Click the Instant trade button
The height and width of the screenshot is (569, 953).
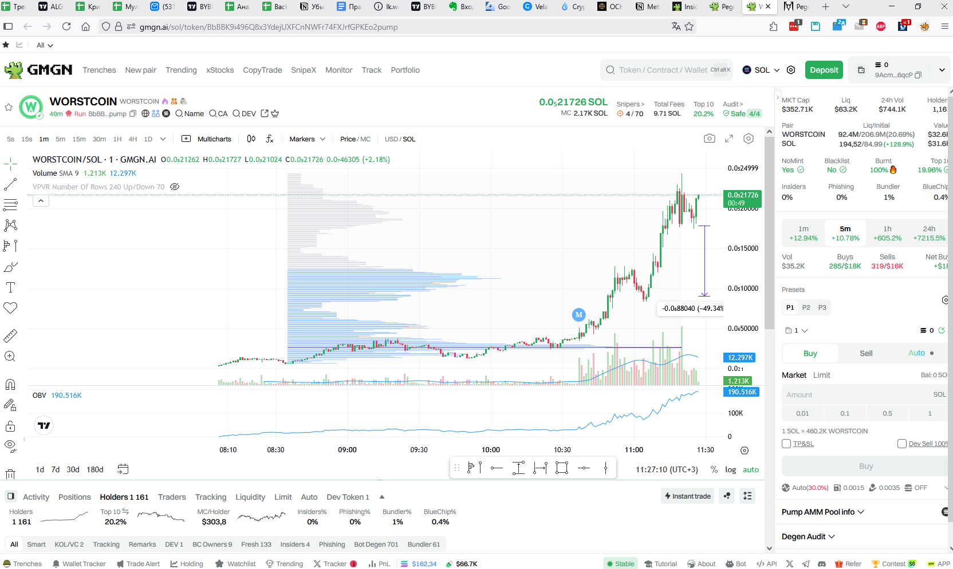point(687,496)
